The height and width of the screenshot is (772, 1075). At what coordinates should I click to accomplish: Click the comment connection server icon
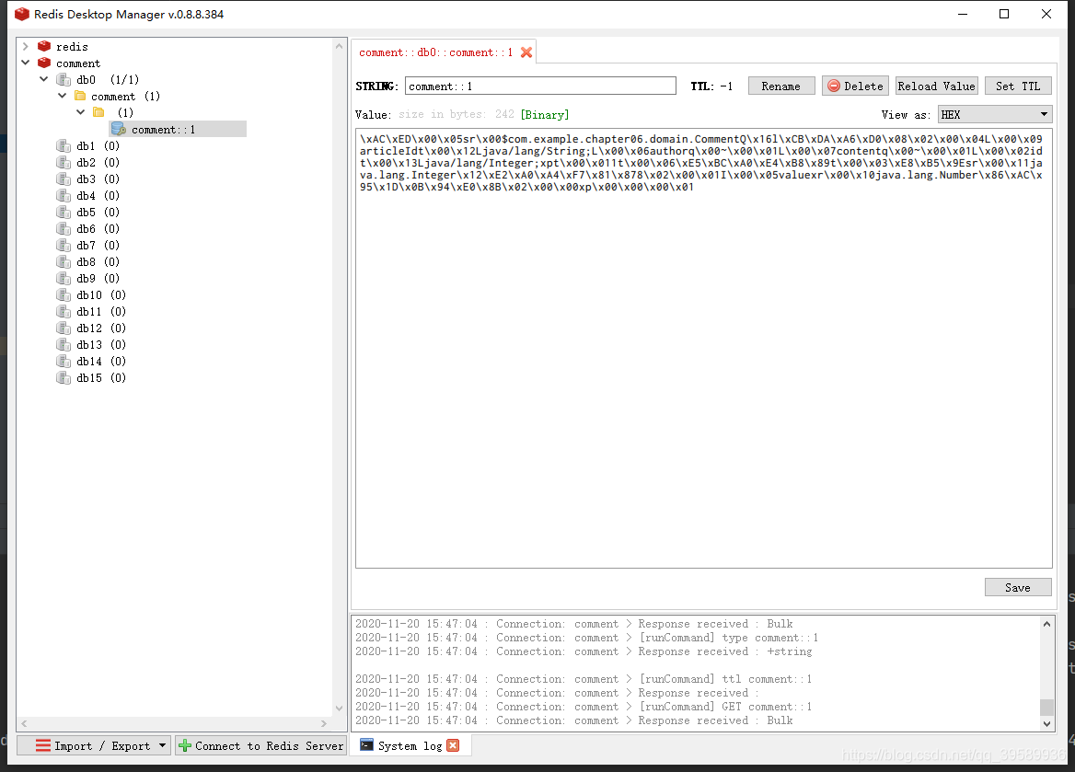pyautogui.click(x=44, y=63)
